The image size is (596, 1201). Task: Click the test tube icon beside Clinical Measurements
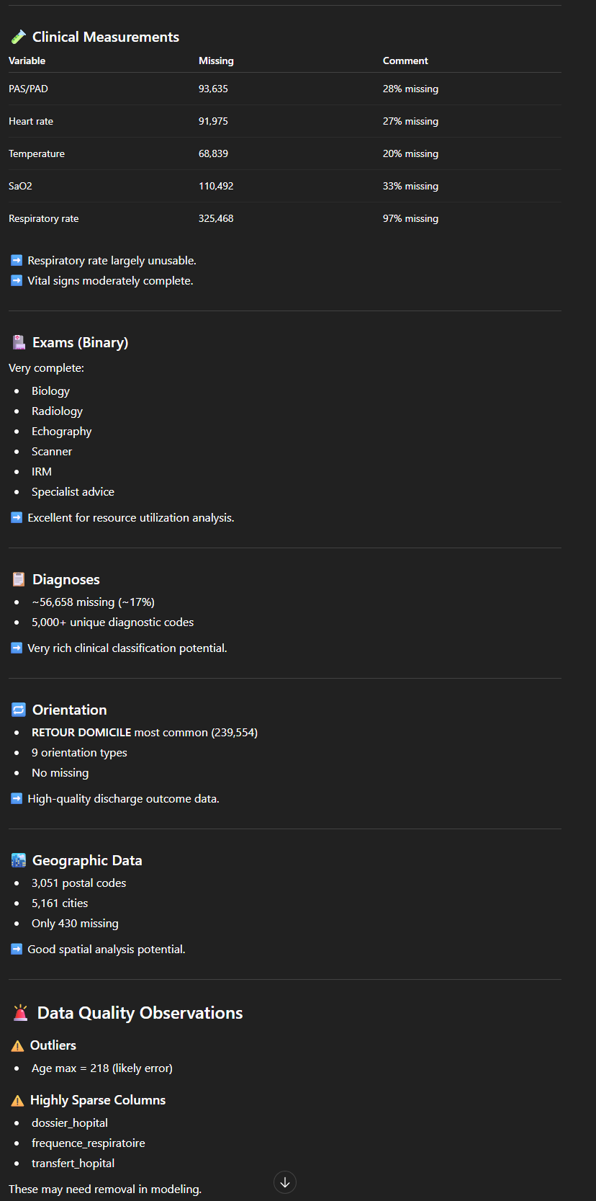tap(18, 37)
